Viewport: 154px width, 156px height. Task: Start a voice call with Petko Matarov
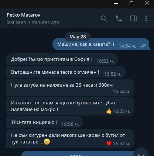pyautogui.click(x=119, y=18)
